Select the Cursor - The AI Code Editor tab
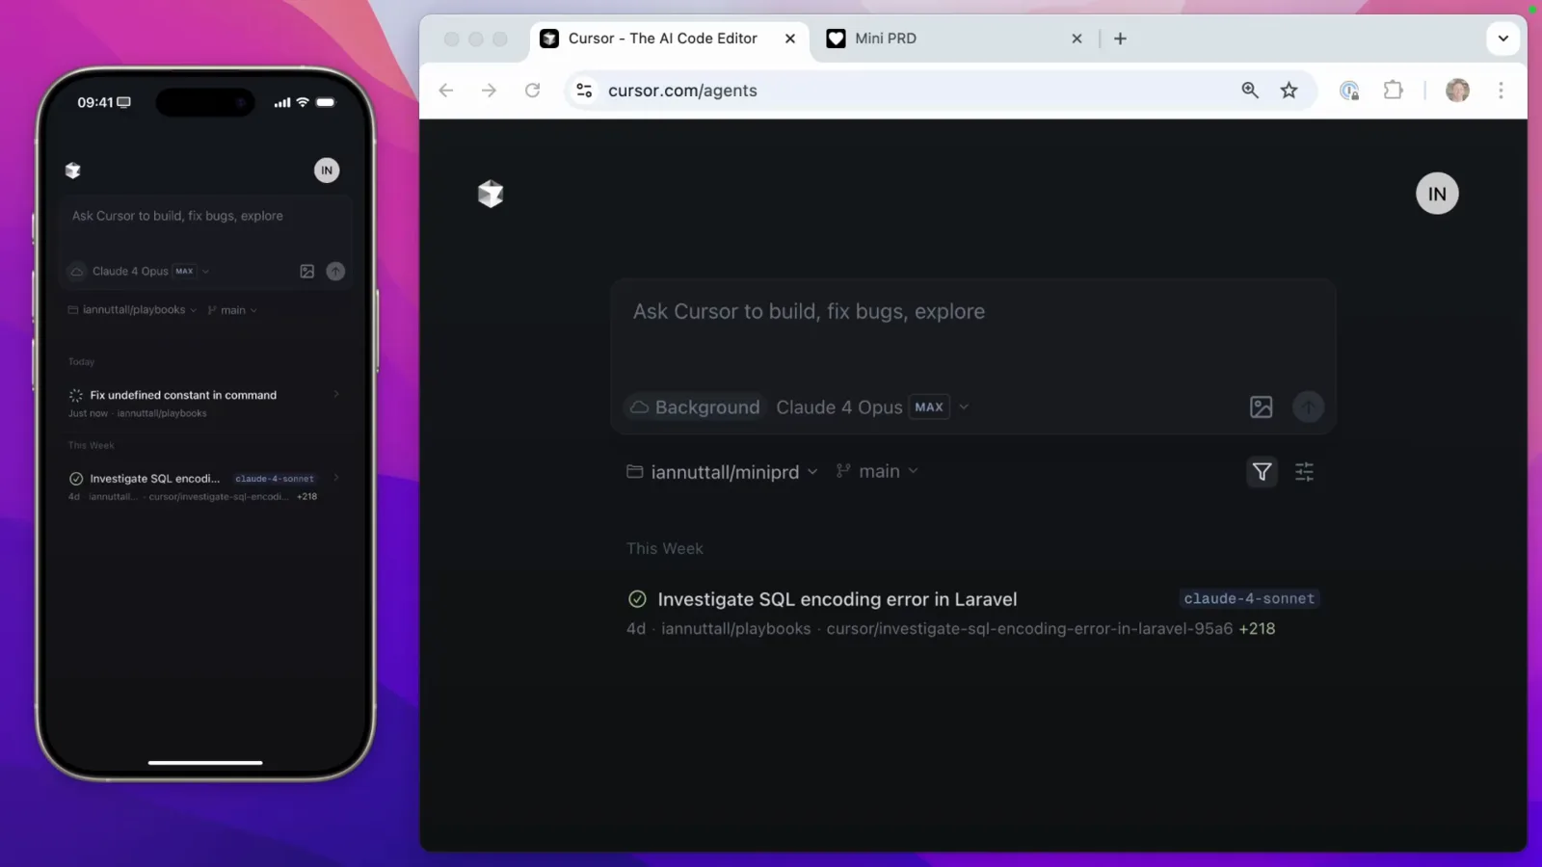 click(x=669, y=39)
